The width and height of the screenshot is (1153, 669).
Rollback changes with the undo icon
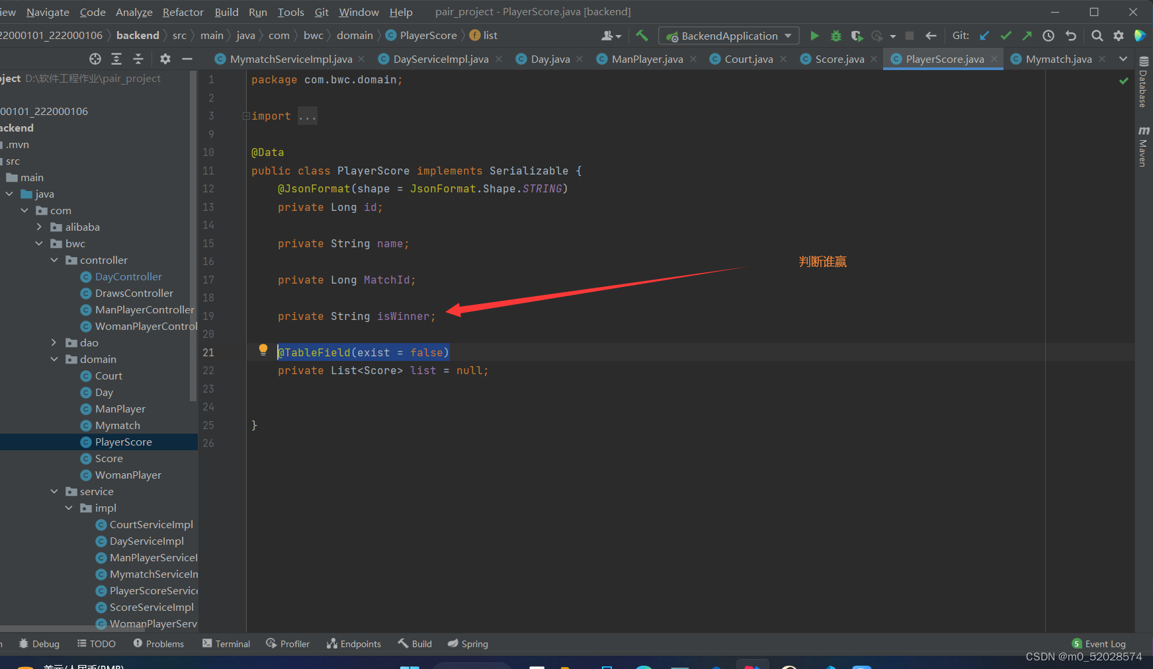(1071, 36)
